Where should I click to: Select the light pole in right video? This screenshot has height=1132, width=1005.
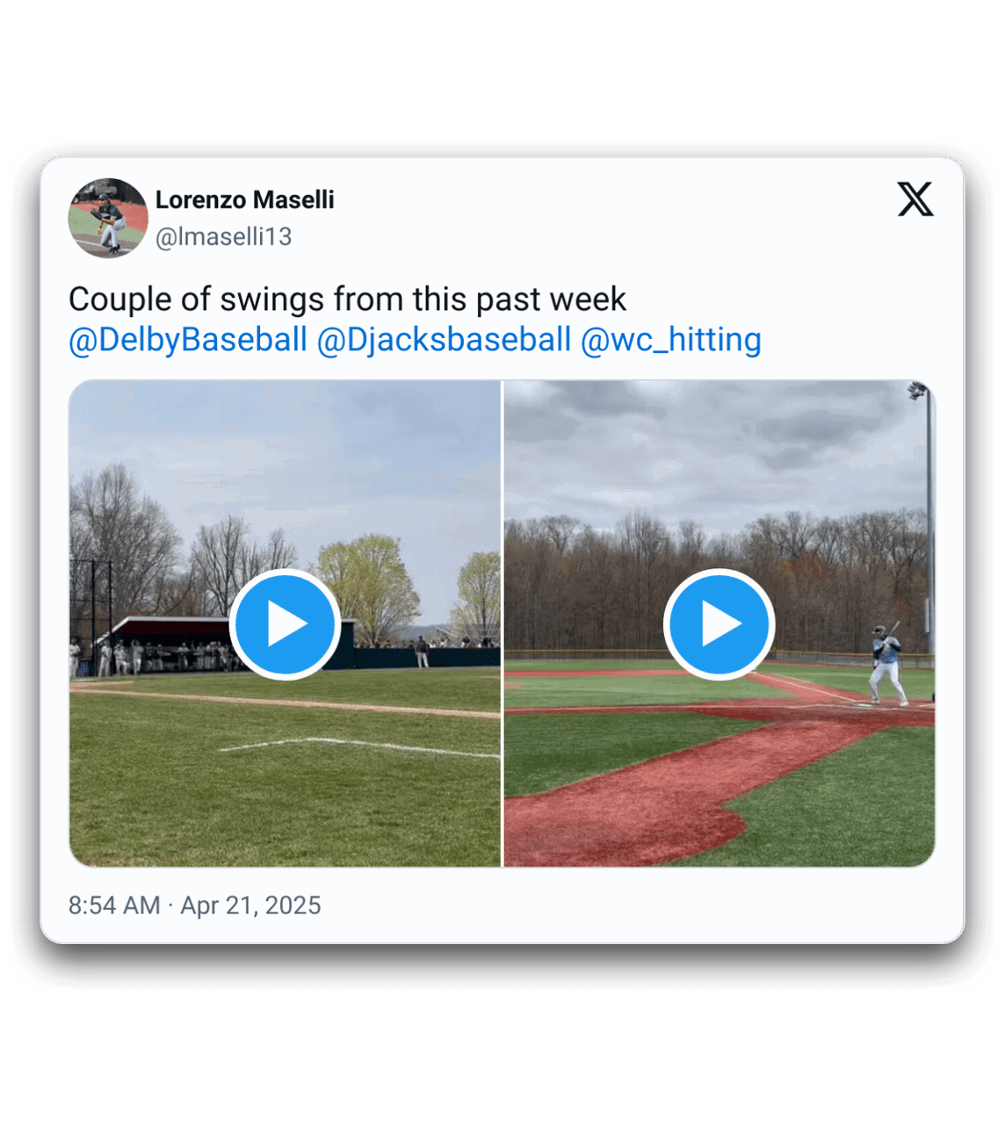click(924, 509)
